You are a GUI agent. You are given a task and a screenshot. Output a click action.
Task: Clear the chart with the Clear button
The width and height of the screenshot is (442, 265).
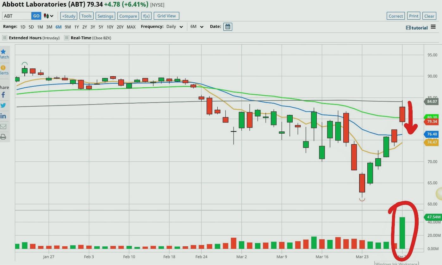click(x=429, y=16)
